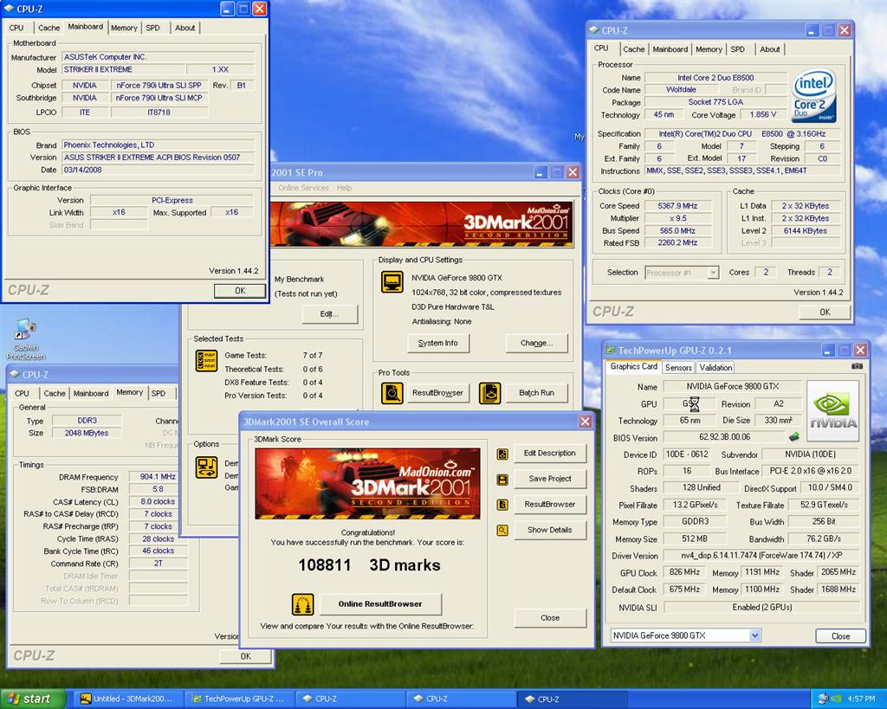Viewport: 887px width, 709px height.
Task: Open the Sensors tab in GPU-Z
Action: [x=678, y=368]
